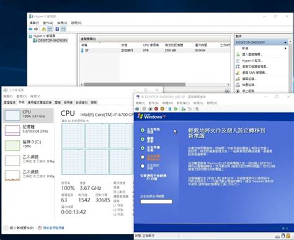Viewport: 294px width, 240px height.
Task: Click the round chevron expander below the VM list
Action: (x=227, y=91)
